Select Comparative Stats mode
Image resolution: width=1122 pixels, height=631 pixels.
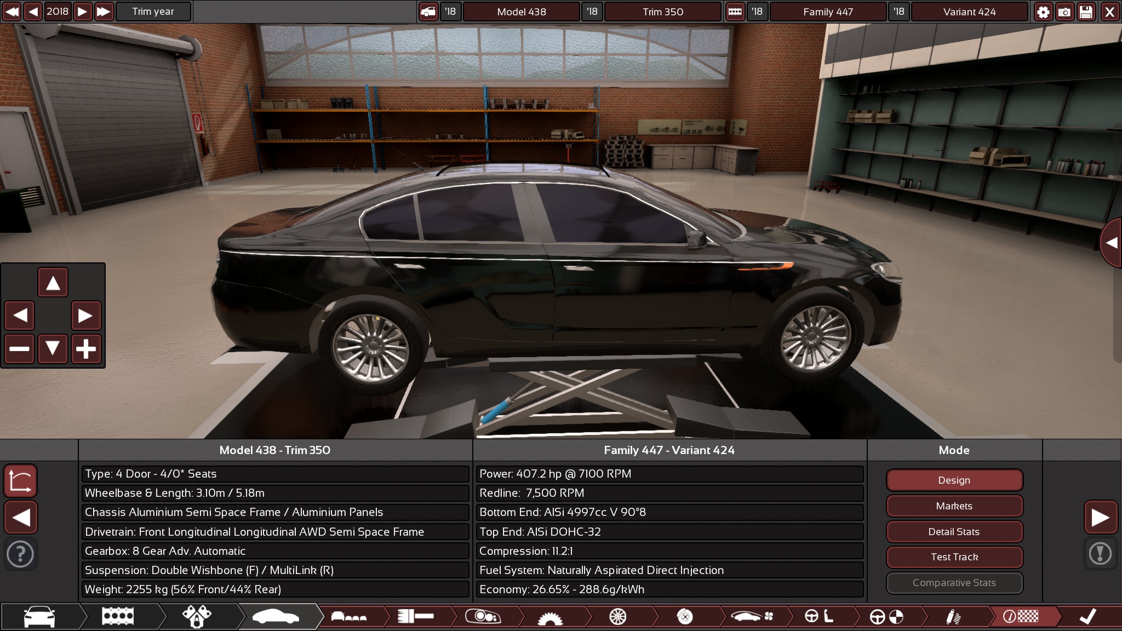point(954,583)
